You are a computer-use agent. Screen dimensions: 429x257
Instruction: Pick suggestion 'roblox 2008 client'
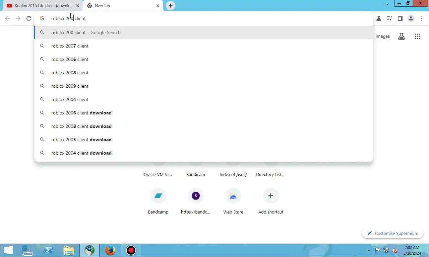click(204, 73)
